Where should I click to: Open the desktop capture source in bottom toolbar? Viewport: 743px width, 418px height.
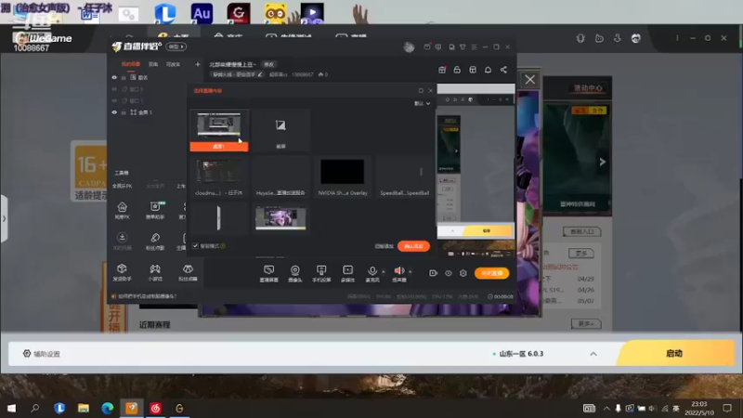pyautogui.click(x=268, y=273)
